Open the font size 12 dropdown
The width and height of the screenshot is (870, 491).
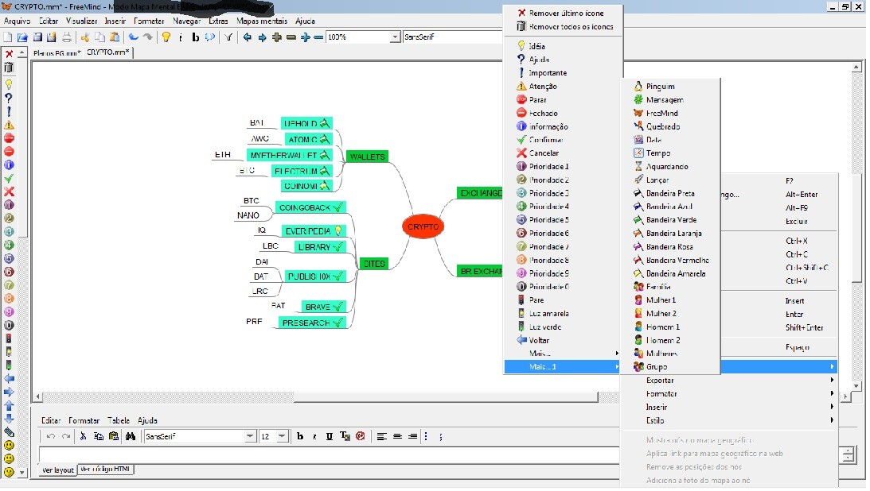(283, 436)
